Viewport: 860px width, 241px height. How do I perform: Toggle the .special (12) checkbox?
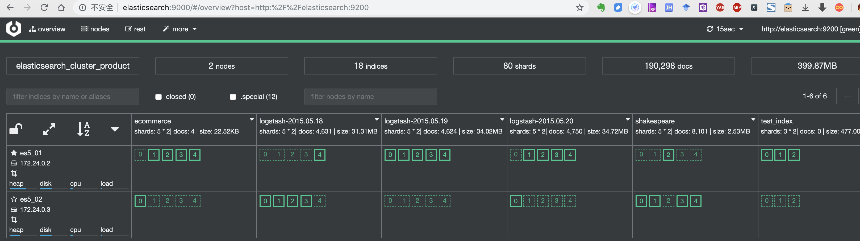tap(233, 97)
